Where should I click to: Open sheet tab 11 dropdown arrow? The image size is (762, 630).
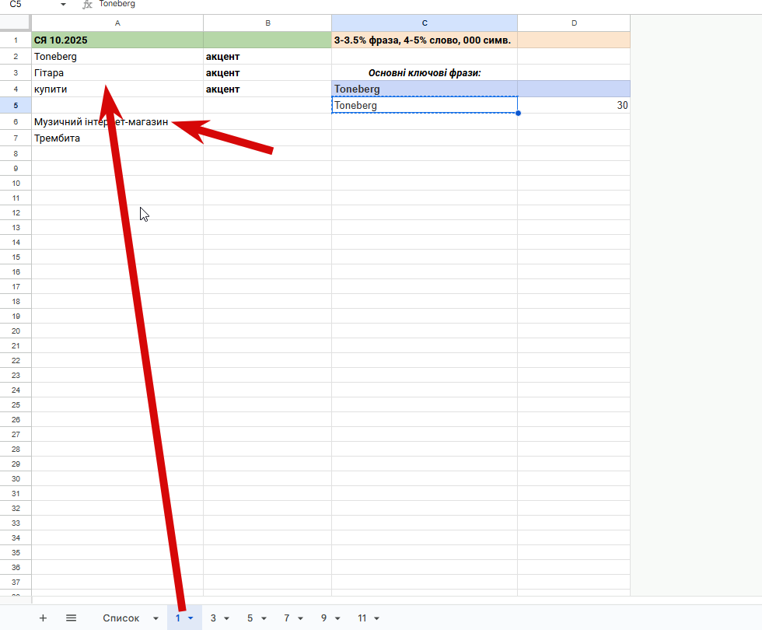pyautogui.click(x=376, y=618)
